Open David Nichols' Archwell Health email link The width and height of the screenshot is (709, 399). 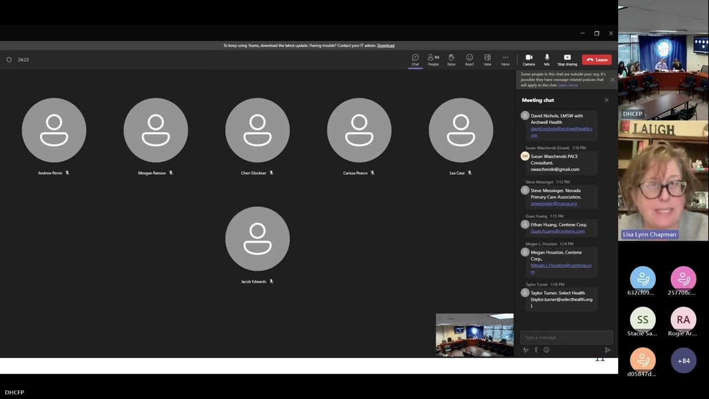click(x=561, y=132)
